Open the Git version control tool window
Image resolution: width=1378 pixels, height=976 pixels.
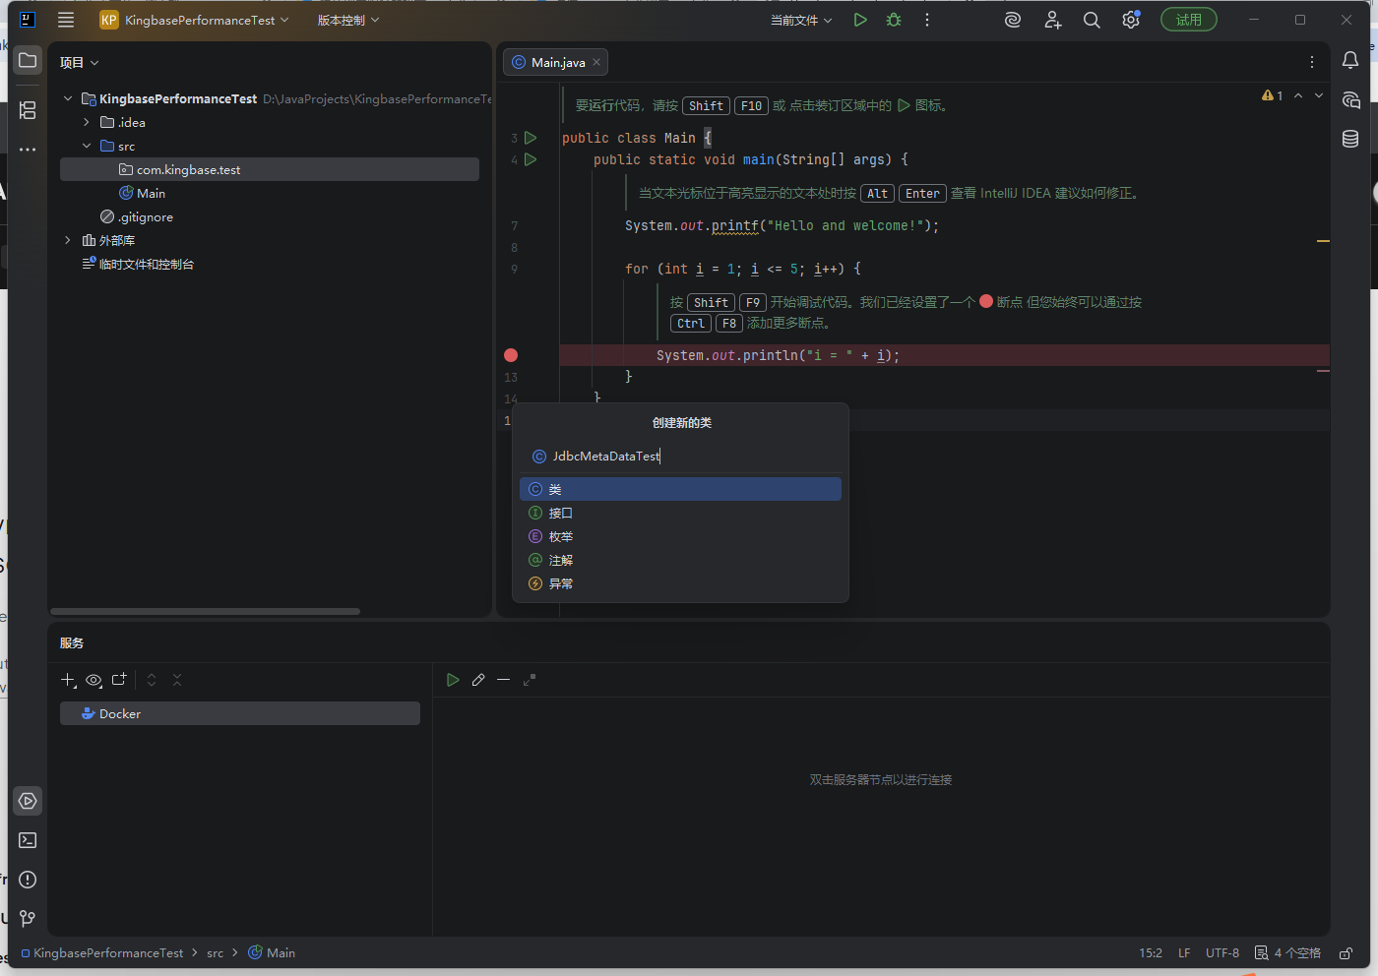tap(28, 918)
